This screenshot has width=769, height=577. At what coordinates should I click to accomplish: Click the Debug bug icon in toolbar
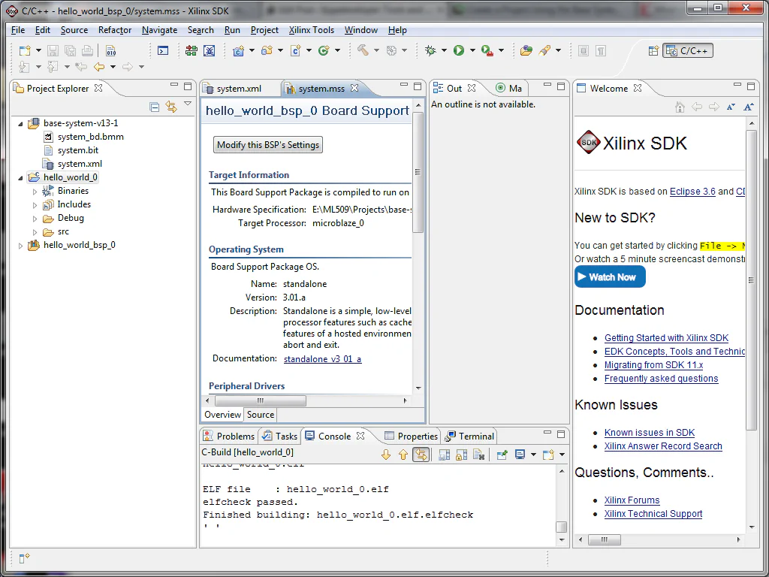(x=430, y=50)
